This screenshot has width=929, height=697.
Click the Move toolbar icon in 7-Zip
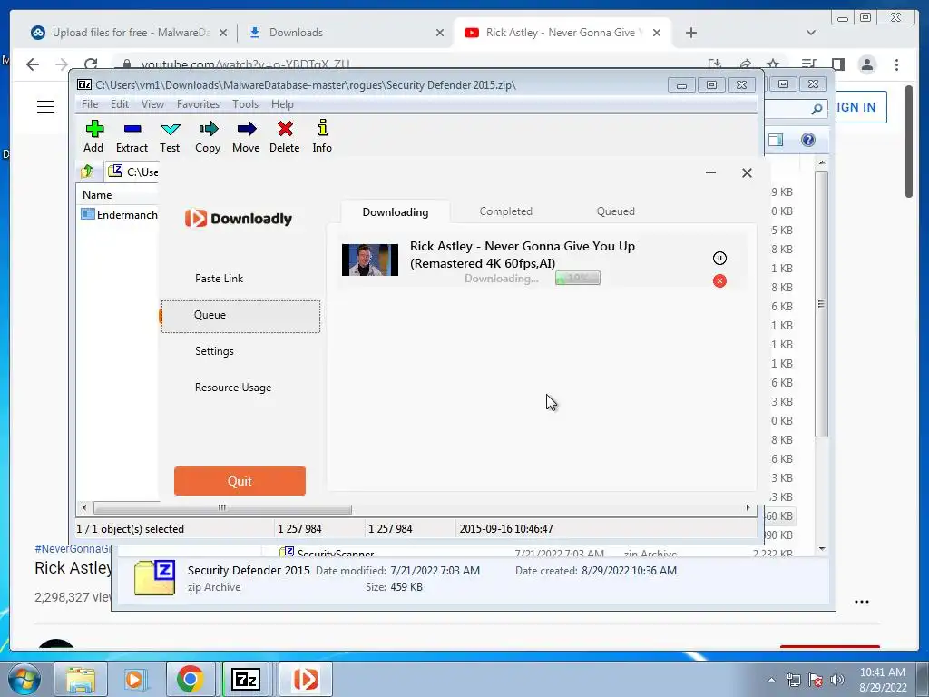pos(246,136)
